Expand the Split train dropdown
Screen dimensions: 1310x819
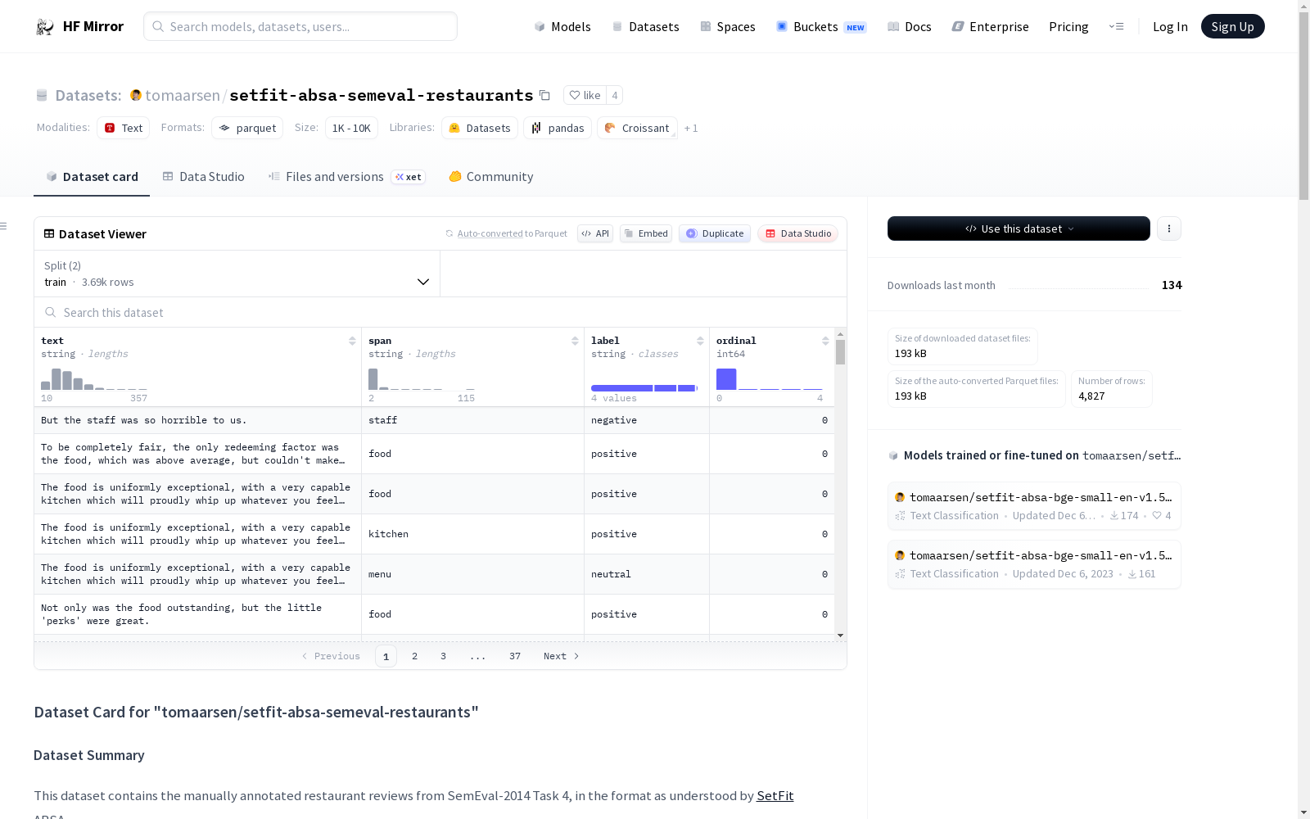tap(237, 274)
